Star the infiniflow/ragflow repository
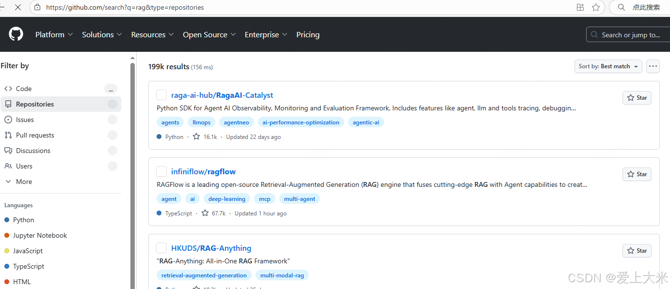Image resolution: width=670 pixels, height=289 pixels. coord(637,174)
